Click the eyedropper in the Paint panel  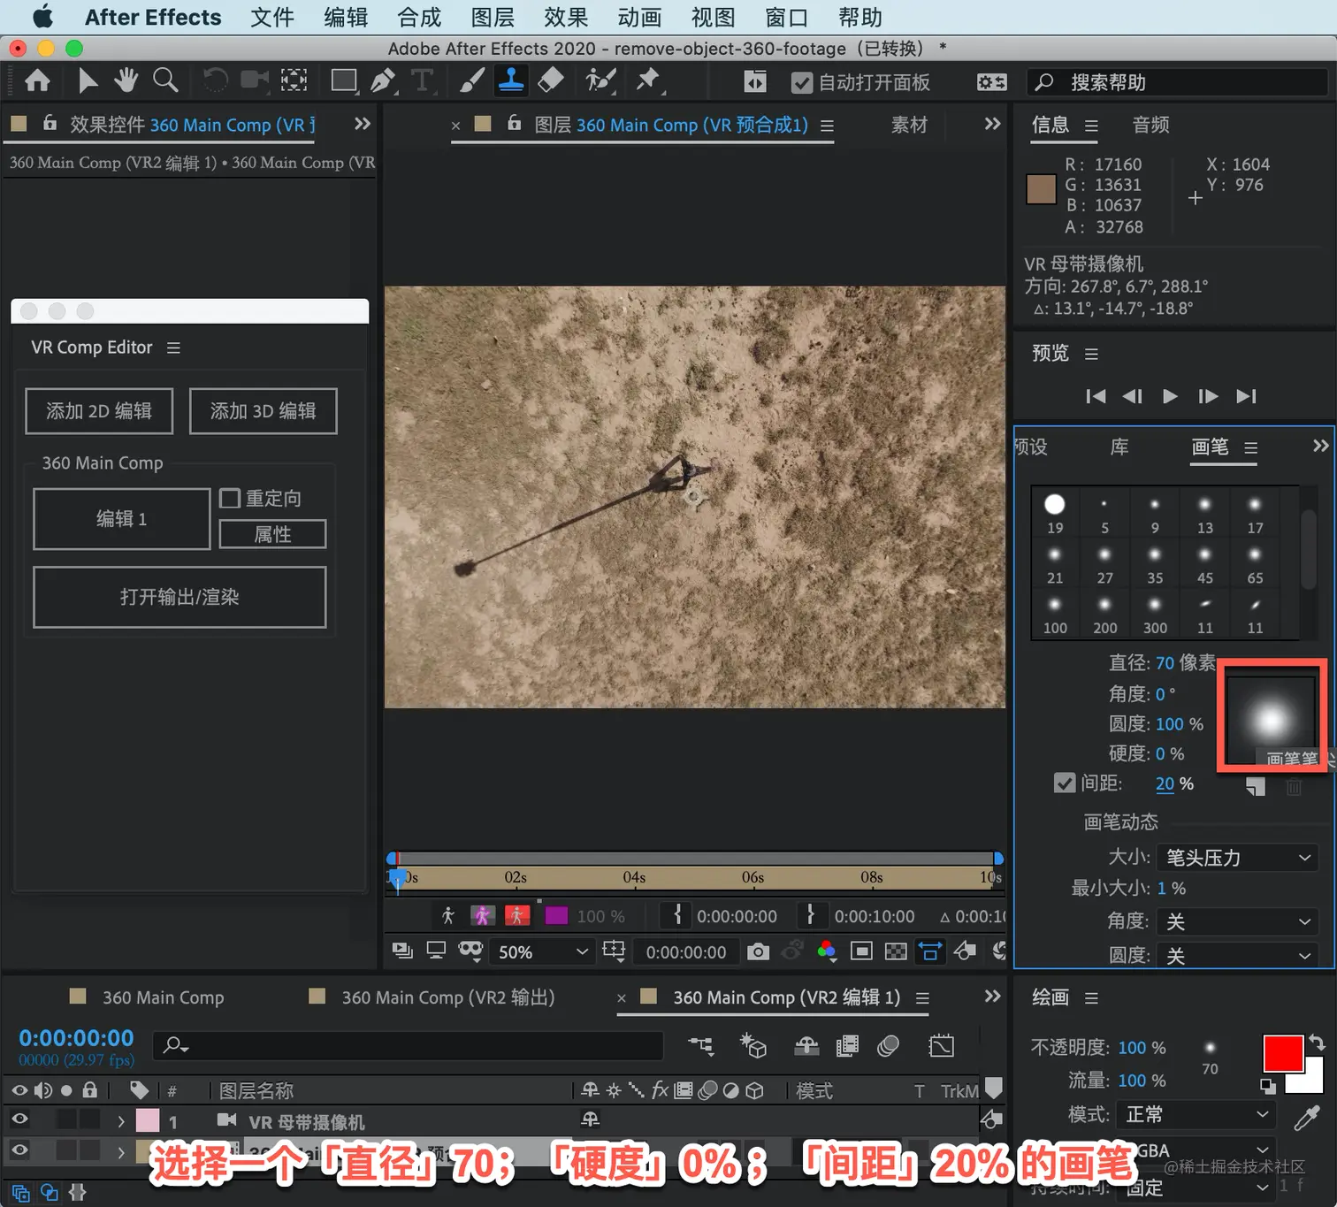tap(1306, 1118)
